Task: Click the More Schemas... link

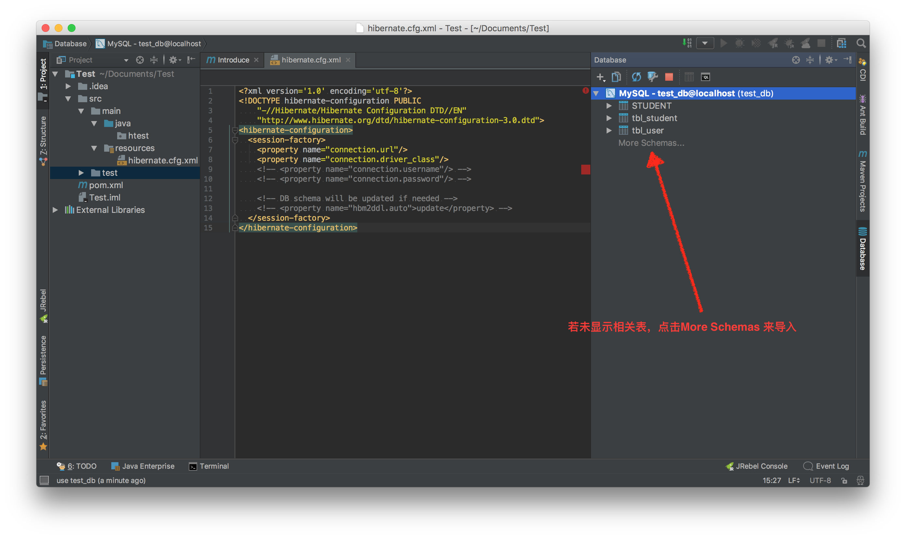Action: point(651,143)
